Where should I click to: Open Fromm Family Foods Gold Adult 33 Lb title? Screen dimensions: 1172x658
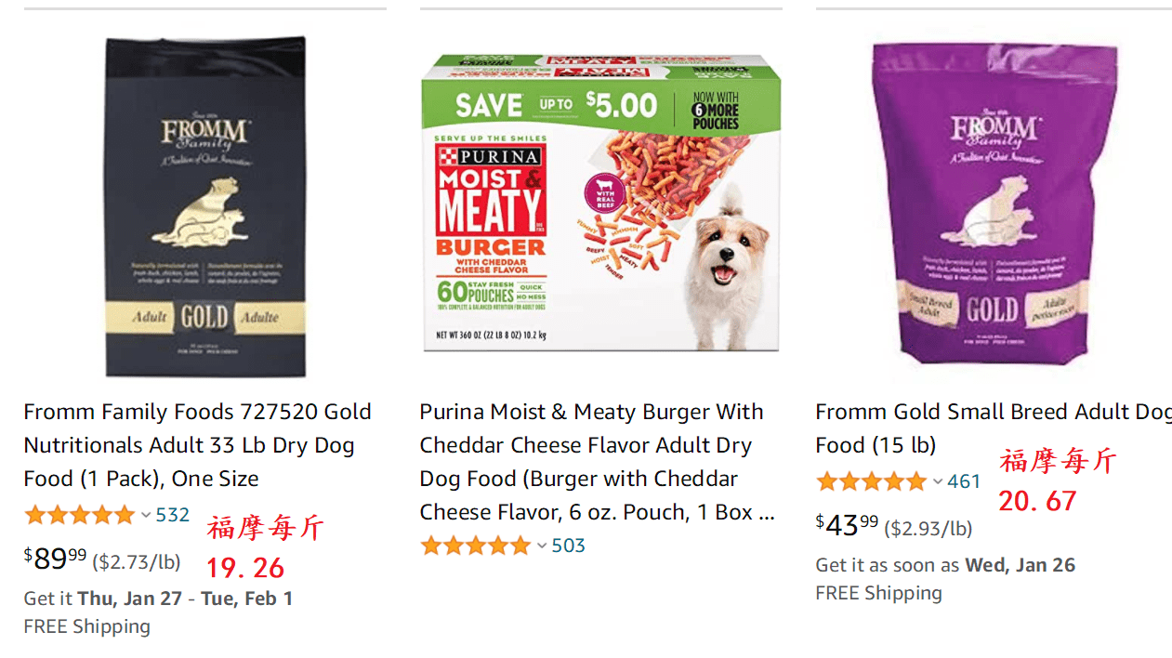click(x=197, y=445)
